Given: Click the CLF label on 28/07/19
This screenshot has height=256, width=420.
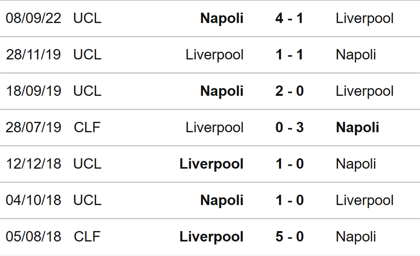Looking at the screenshot, I should 87,127.
